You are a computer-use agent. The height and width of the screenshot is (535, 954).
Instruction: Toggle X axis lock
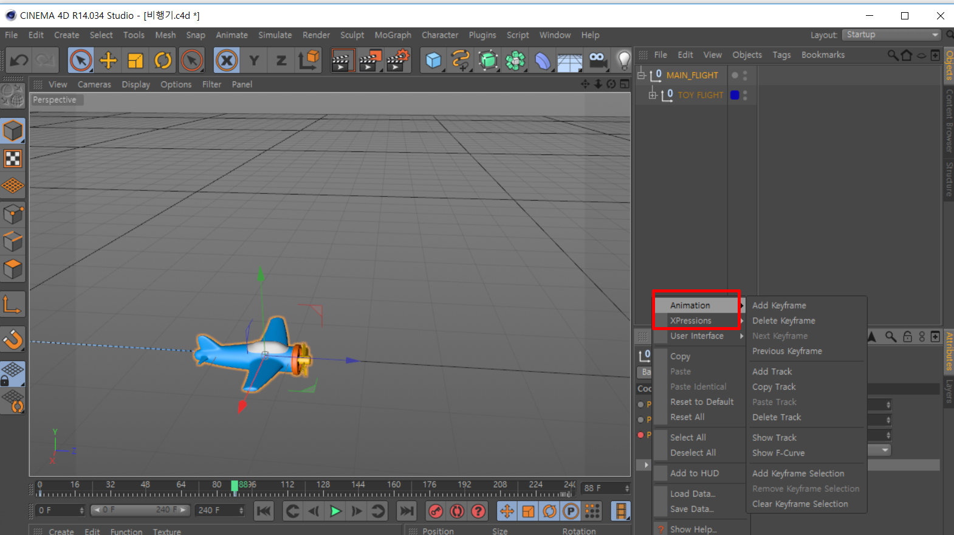[x=227, y=60]
